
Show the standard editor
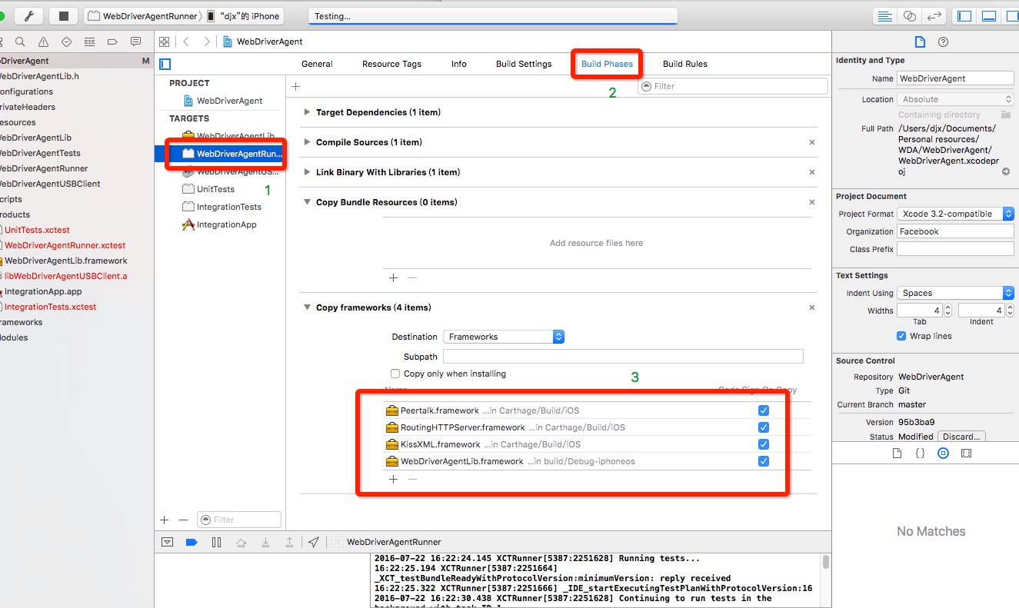coord(885,16)
